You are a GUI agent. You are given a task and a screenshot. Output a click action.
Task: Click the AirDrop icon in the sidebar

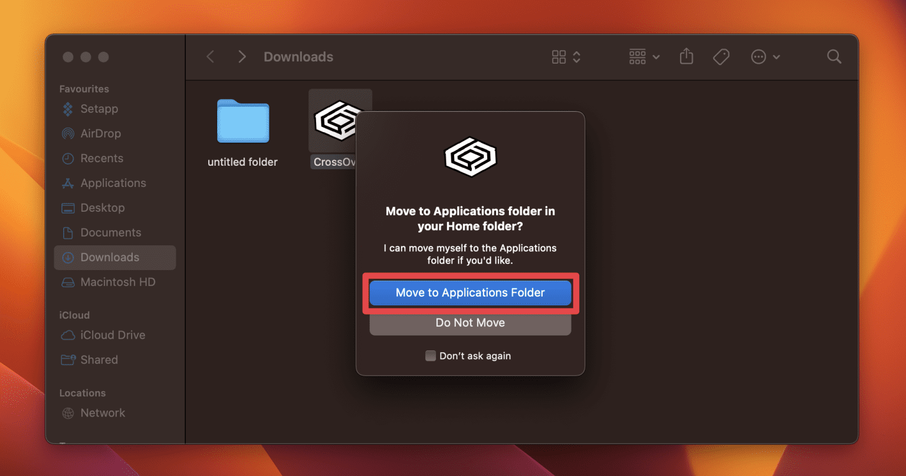click(x=99, y=133)
